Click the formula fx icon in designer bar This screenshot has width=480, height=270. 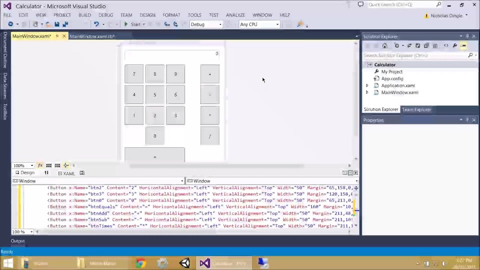[x=40, y=165]
